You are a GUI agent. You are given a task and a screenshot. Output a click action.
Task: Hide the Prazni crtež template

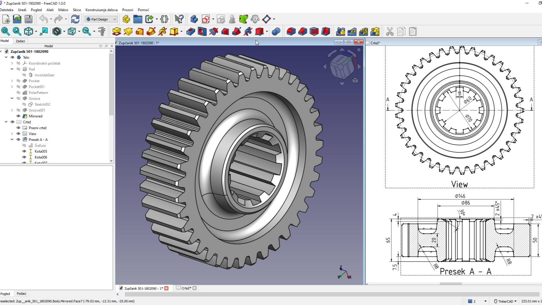[18, 128]
